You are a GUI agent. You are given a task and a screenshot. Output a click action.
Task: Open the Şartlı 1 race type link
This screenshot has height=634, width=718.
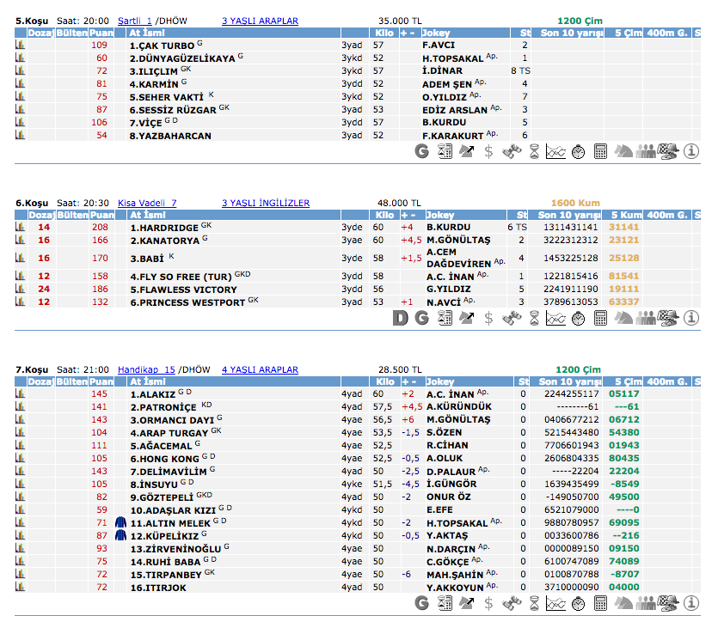click(x=134, y=19)
